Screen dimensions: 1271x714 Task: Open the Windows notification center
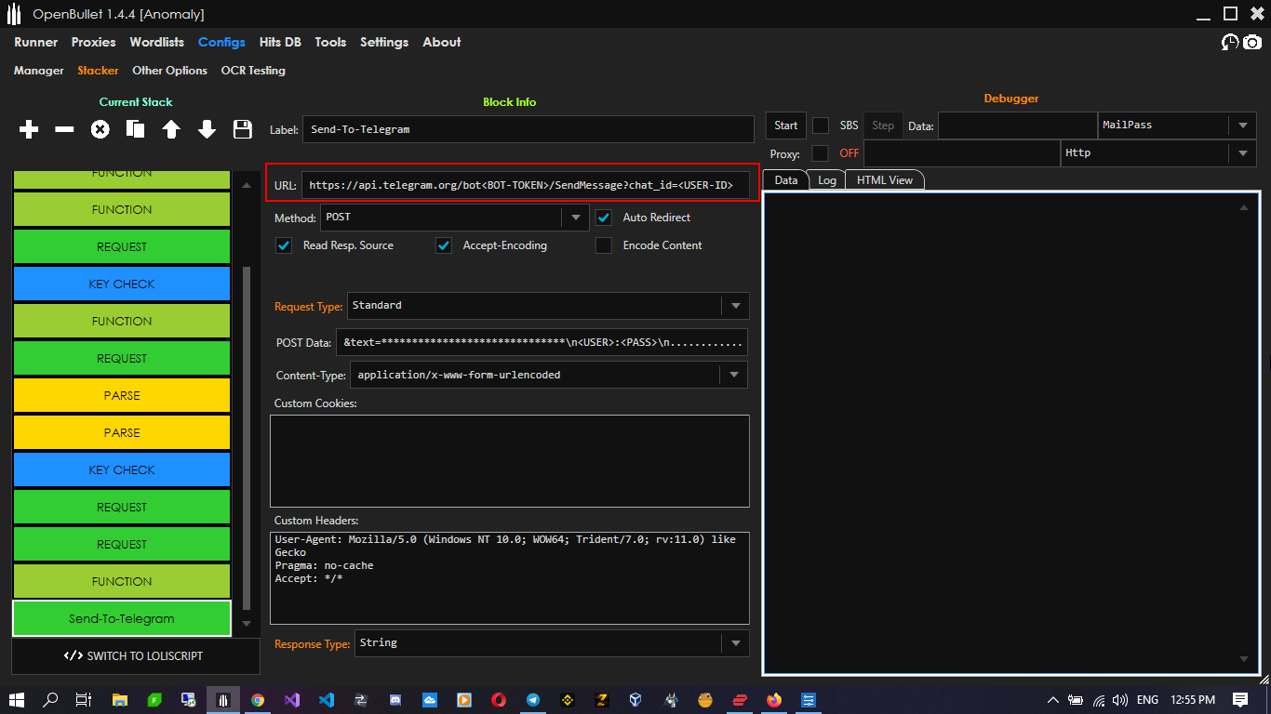click(1240, 699)
